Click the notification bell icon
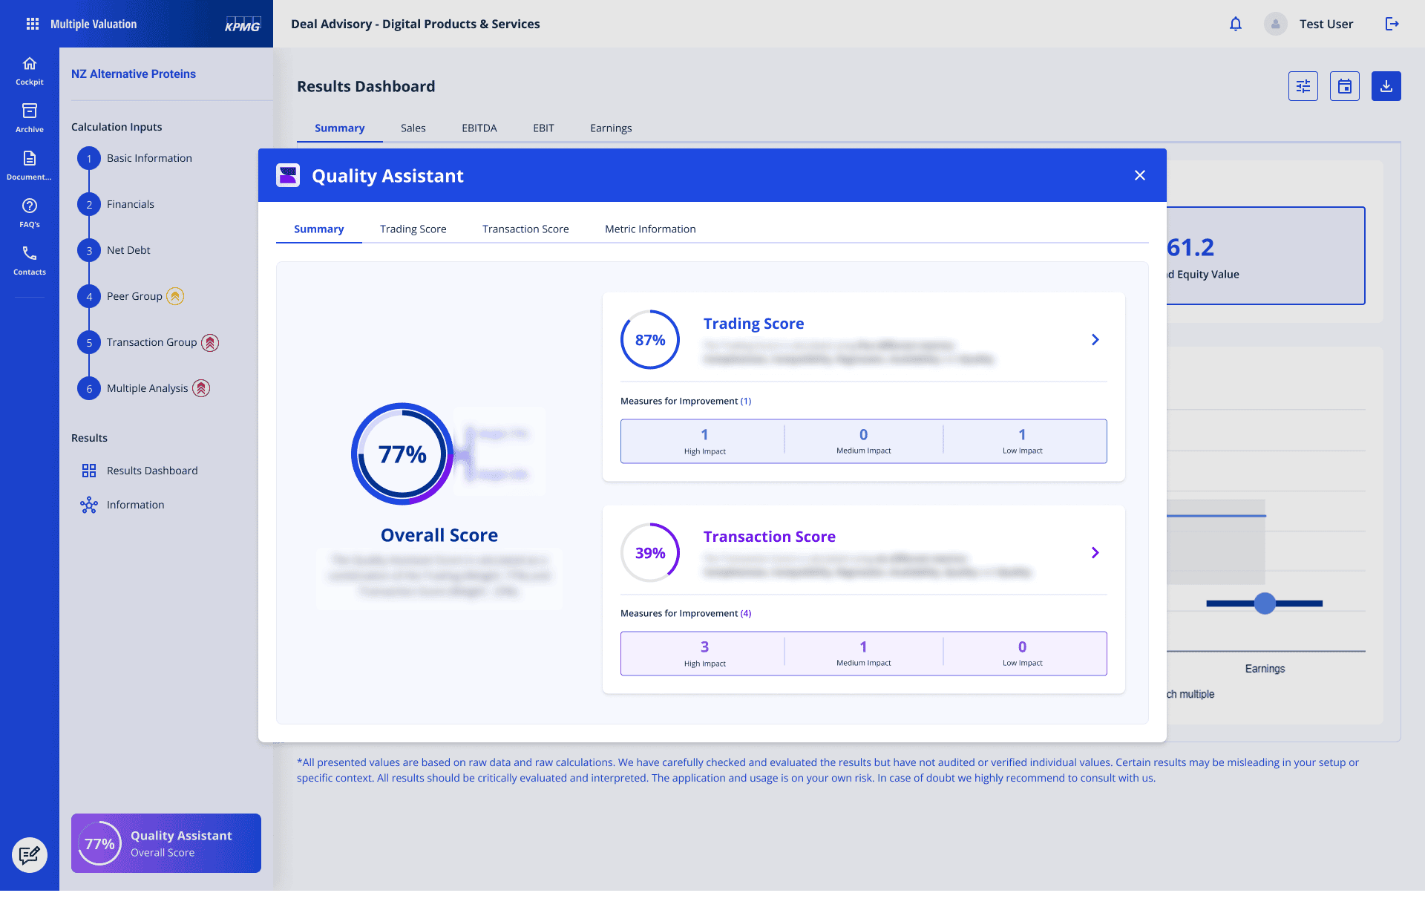The height and width of the screenshot is (913, 1425). [x=1236, y=24]
